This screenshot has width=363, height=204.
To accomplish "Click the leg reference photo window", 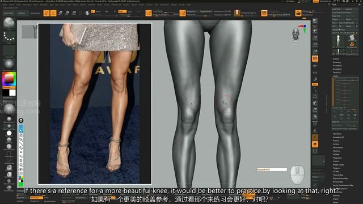I will point(95,103).
